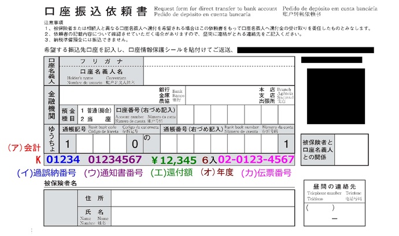This screenshot has height=236, width=399.
Task: Click the (イ)過誤納番号 label
Action: point(47,173)
